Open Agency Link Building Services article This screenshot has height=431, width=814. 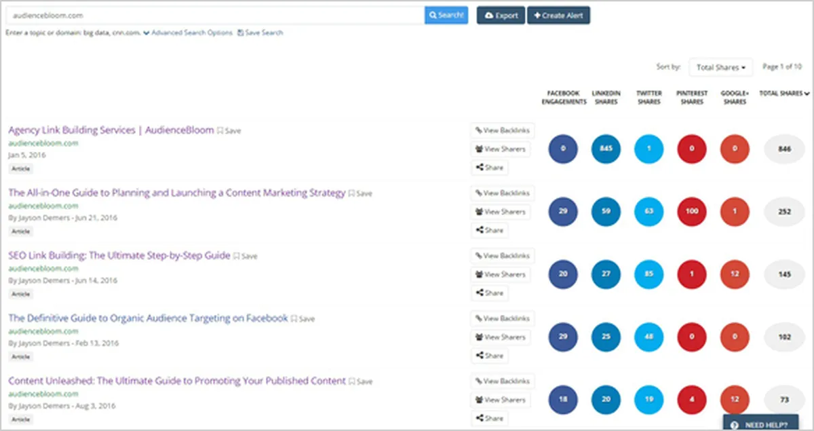point(111,130)
